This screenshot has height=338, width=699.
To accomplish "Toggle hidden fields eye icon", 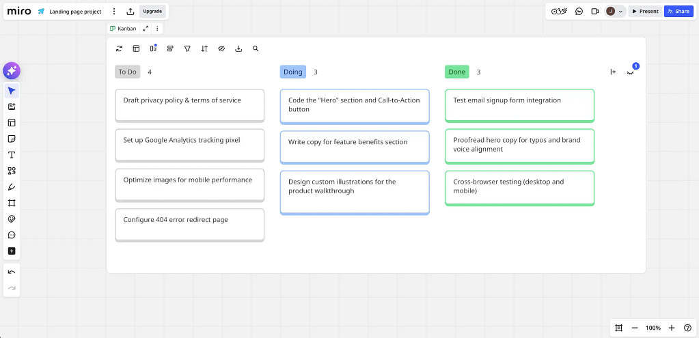I will point(221,48).
